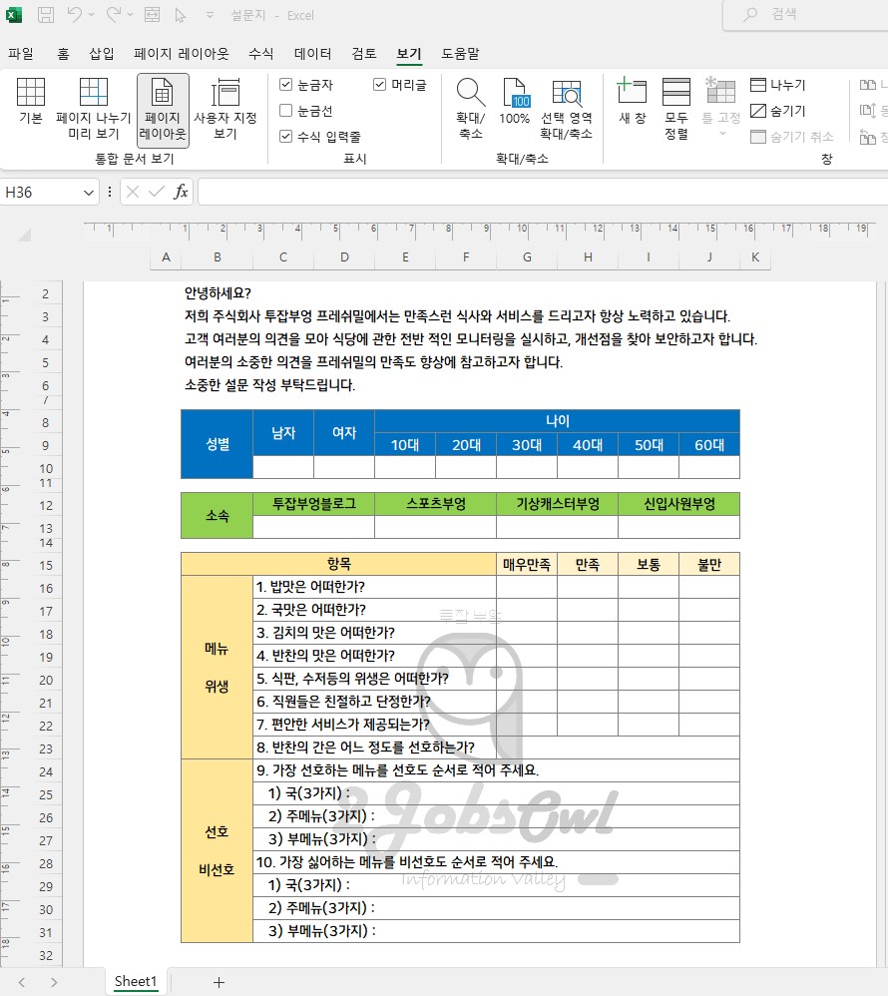This screenshot has height=996, width=888.
Task: Toggle the 눈금자 ruler checkbox
Action: tap(285, 85)
